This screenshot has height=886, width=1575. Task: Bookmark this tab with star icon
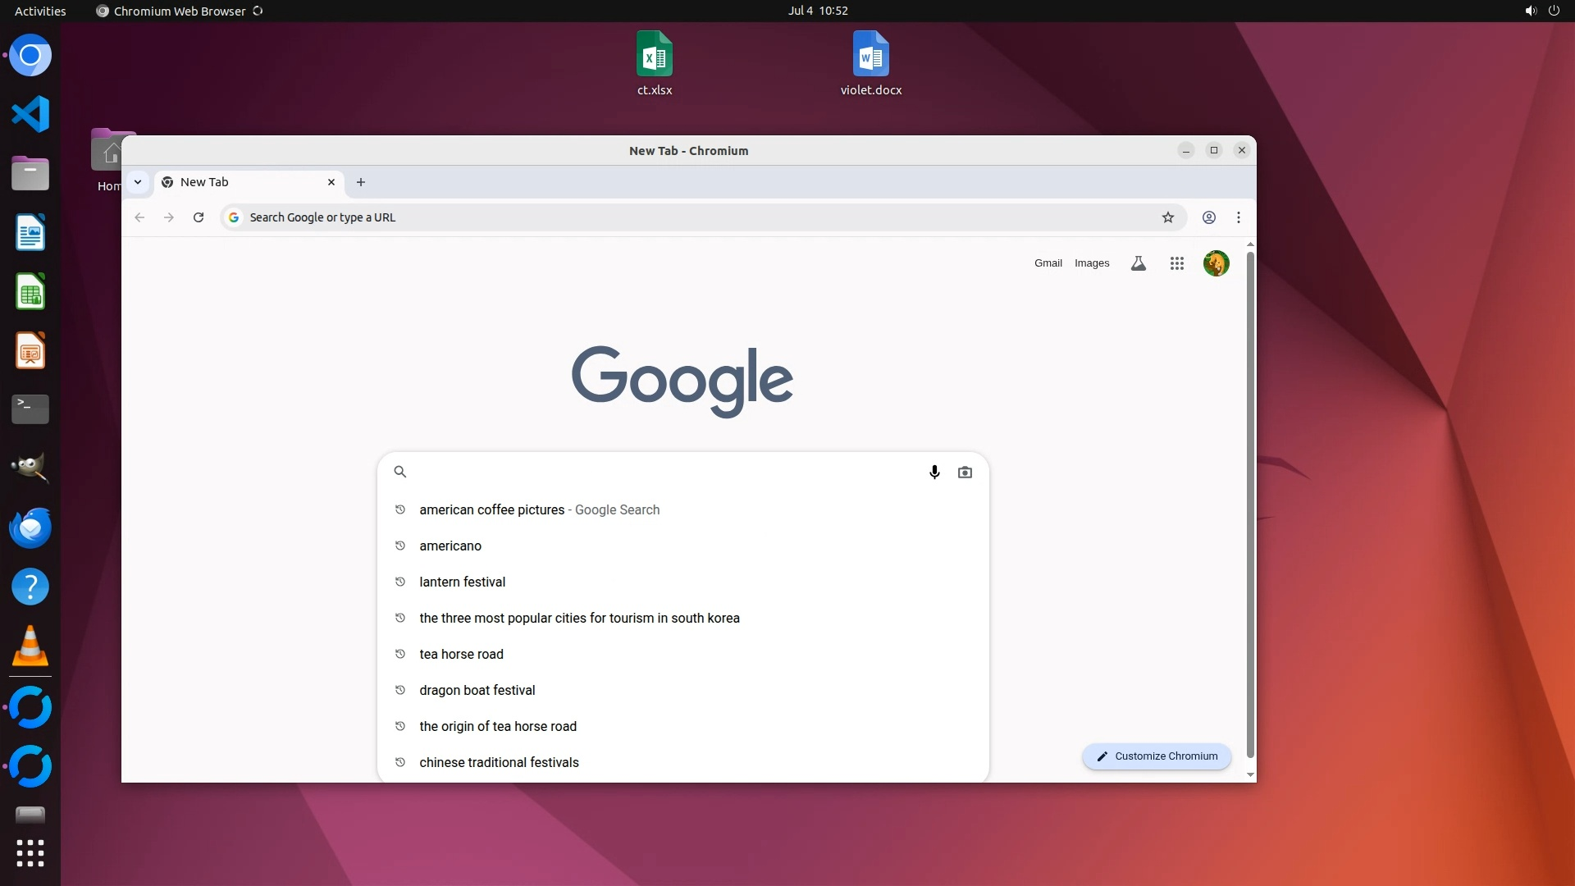[x=1168, y=217]
